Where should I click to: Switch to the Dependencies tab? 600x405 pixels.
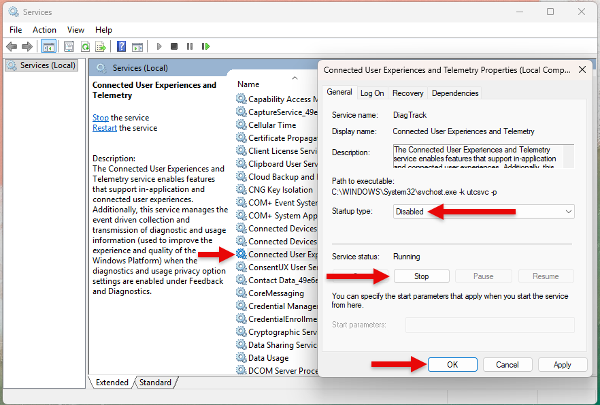point(455,93)
